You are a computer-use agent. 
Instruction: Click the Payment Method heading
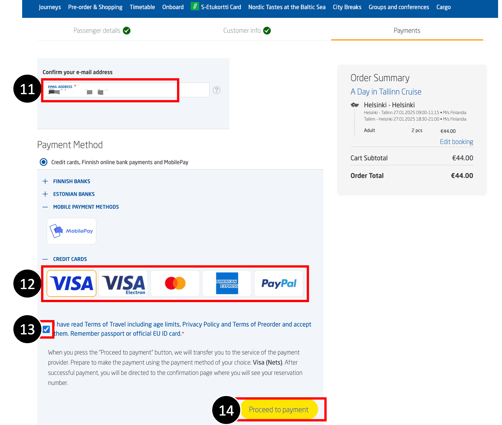point(70,145)
